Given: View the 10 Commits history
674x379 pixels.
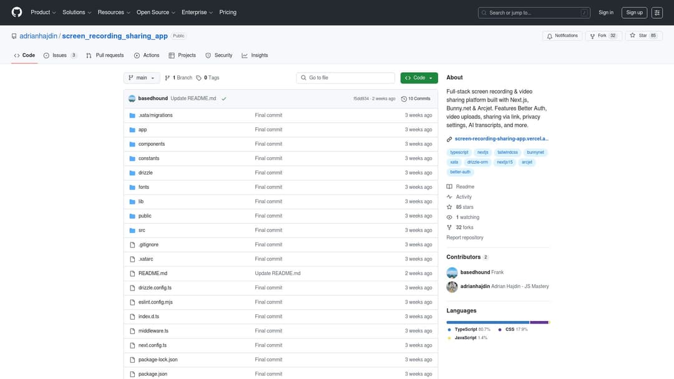Looking at the screenshot, I should point(416,98).
